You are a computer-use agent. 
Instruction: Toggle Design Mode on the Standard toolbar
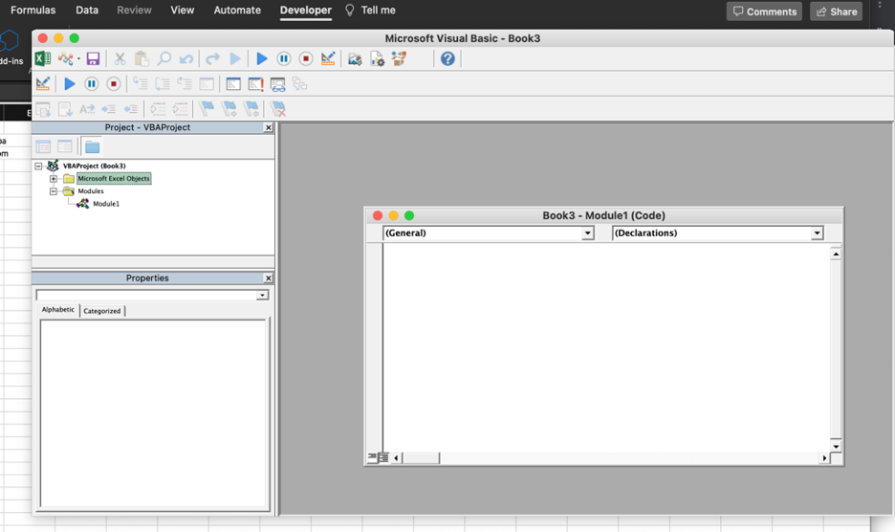click(x=328, y=58)
